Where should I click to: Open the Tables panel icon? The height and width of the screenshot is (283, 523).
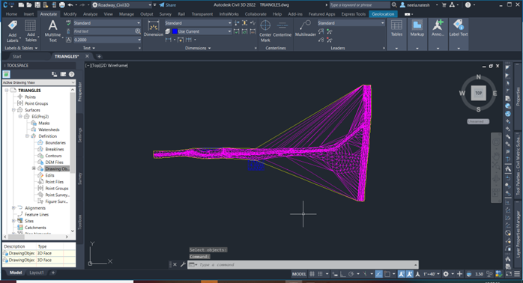point(396,28)
